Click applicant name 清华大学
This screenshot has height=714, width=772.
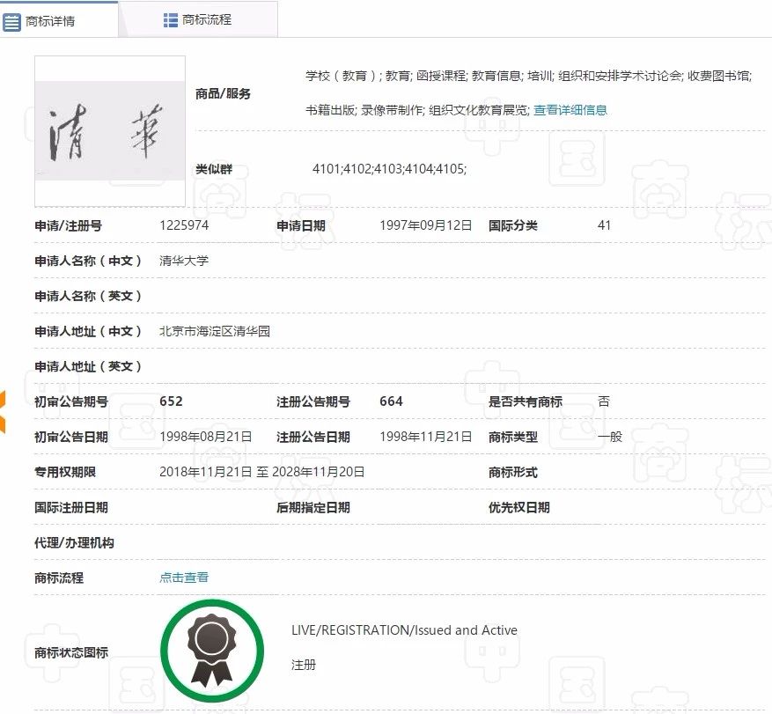coord(184,261)
